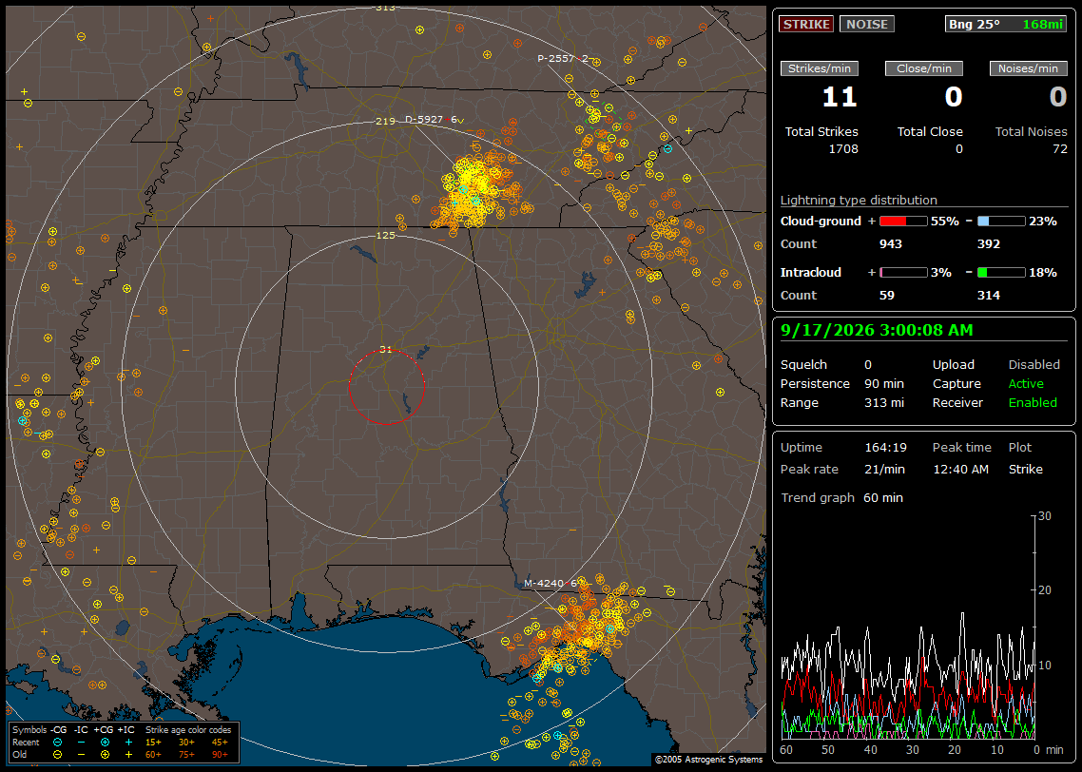Click the Trend graph 60 min setting
Viewport: 1082px width, 772px height.
tap(841, 497)
